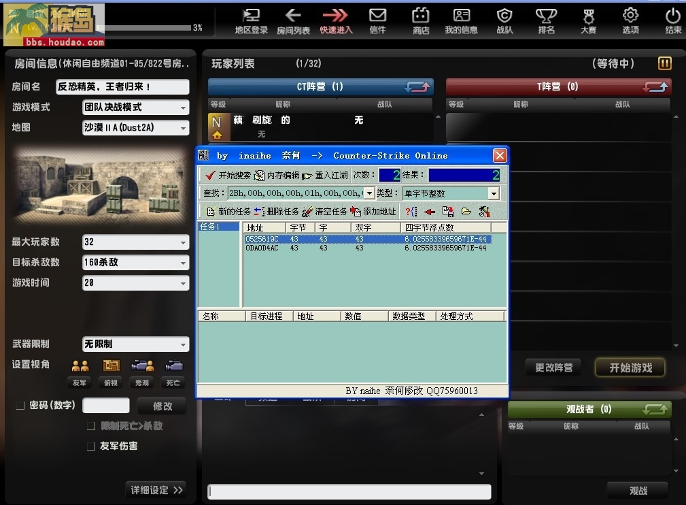Click the pause icon beside 等待中
This screenshot has height=505, width=686.
click(664, 63)
